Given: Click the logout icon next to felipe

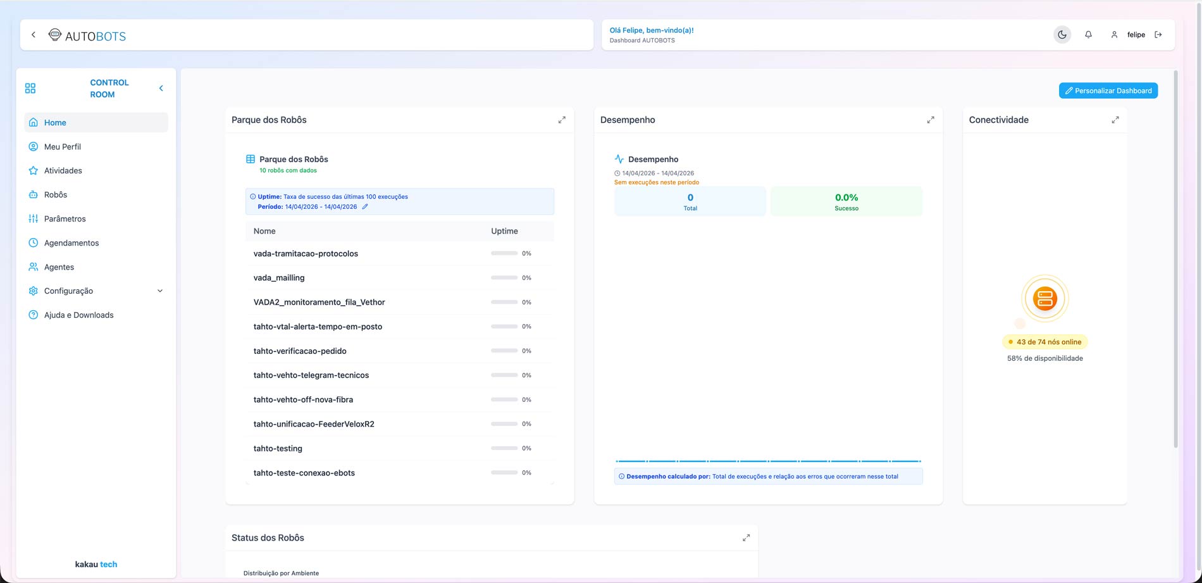Looking at the screenshot, I should pos(1158,35).
